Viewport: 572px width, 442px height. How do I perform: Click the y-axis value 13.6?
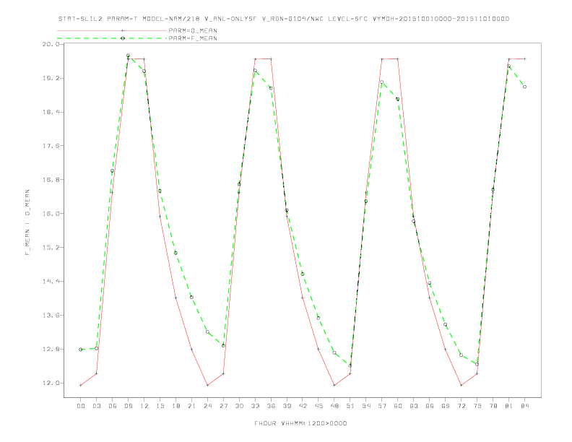(51, 316)
